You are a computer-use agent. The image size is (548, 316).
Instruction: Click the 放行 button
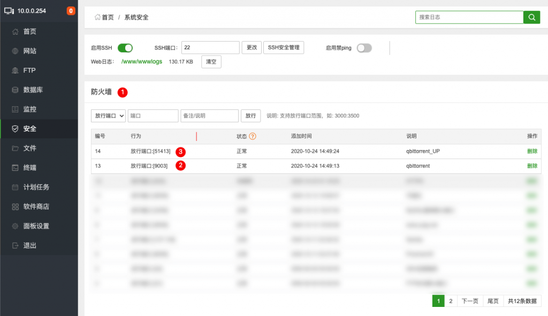click(x=250, y=116)
